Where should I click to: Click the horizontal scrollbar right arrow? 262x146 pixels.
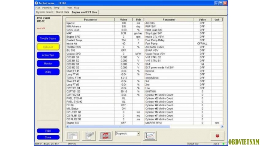pos(222,127)
